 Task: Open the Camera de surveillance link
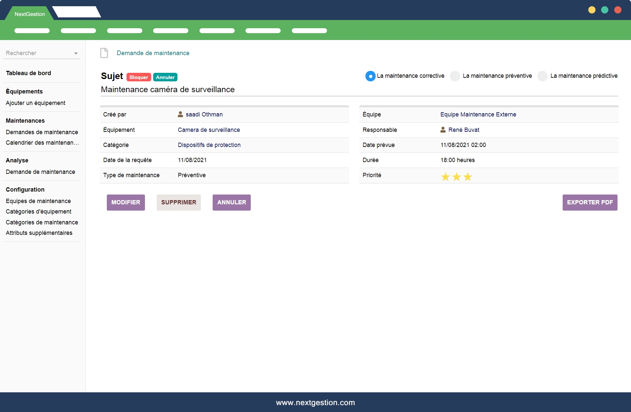coord(209,130)
